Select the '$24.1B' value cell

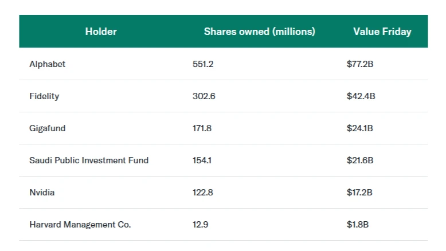[359, 128]
